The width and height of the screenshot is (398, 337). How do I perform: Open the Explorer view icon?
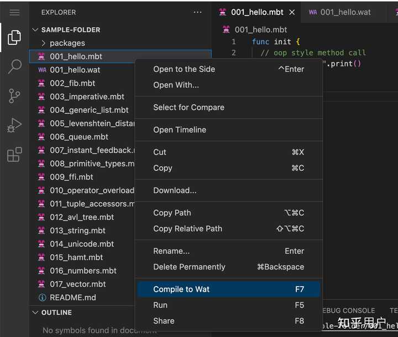pos(14,38)
